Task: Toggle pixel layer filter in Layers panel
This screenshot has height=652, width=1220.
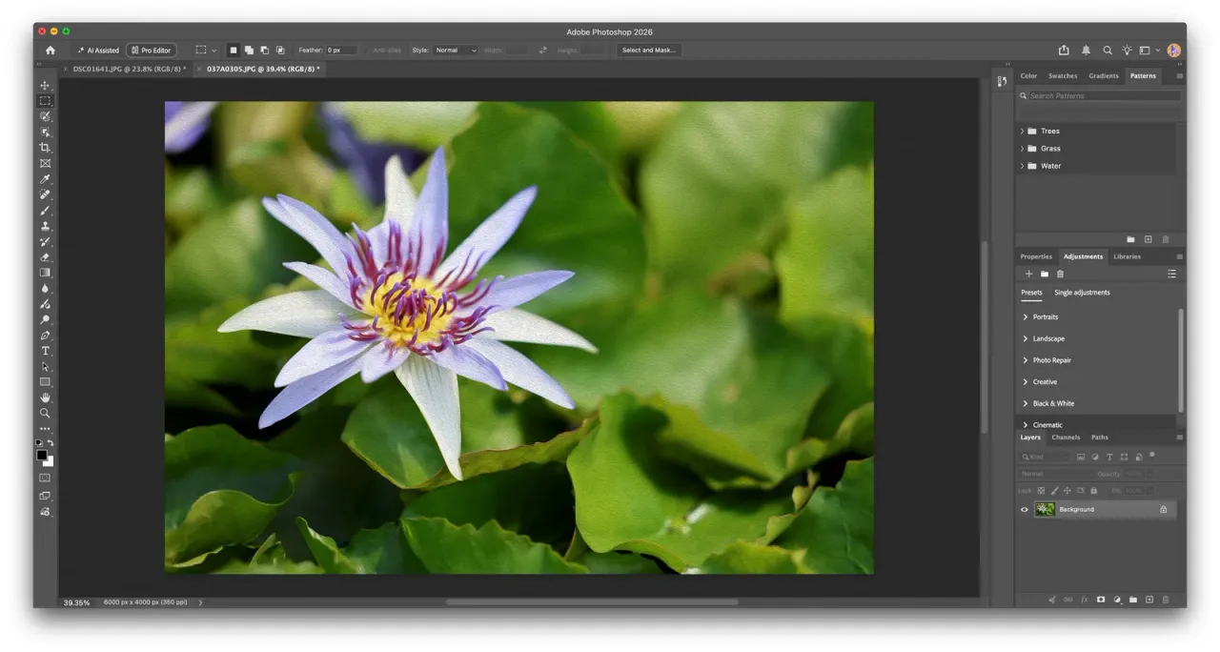Action: pos(1081,458)
